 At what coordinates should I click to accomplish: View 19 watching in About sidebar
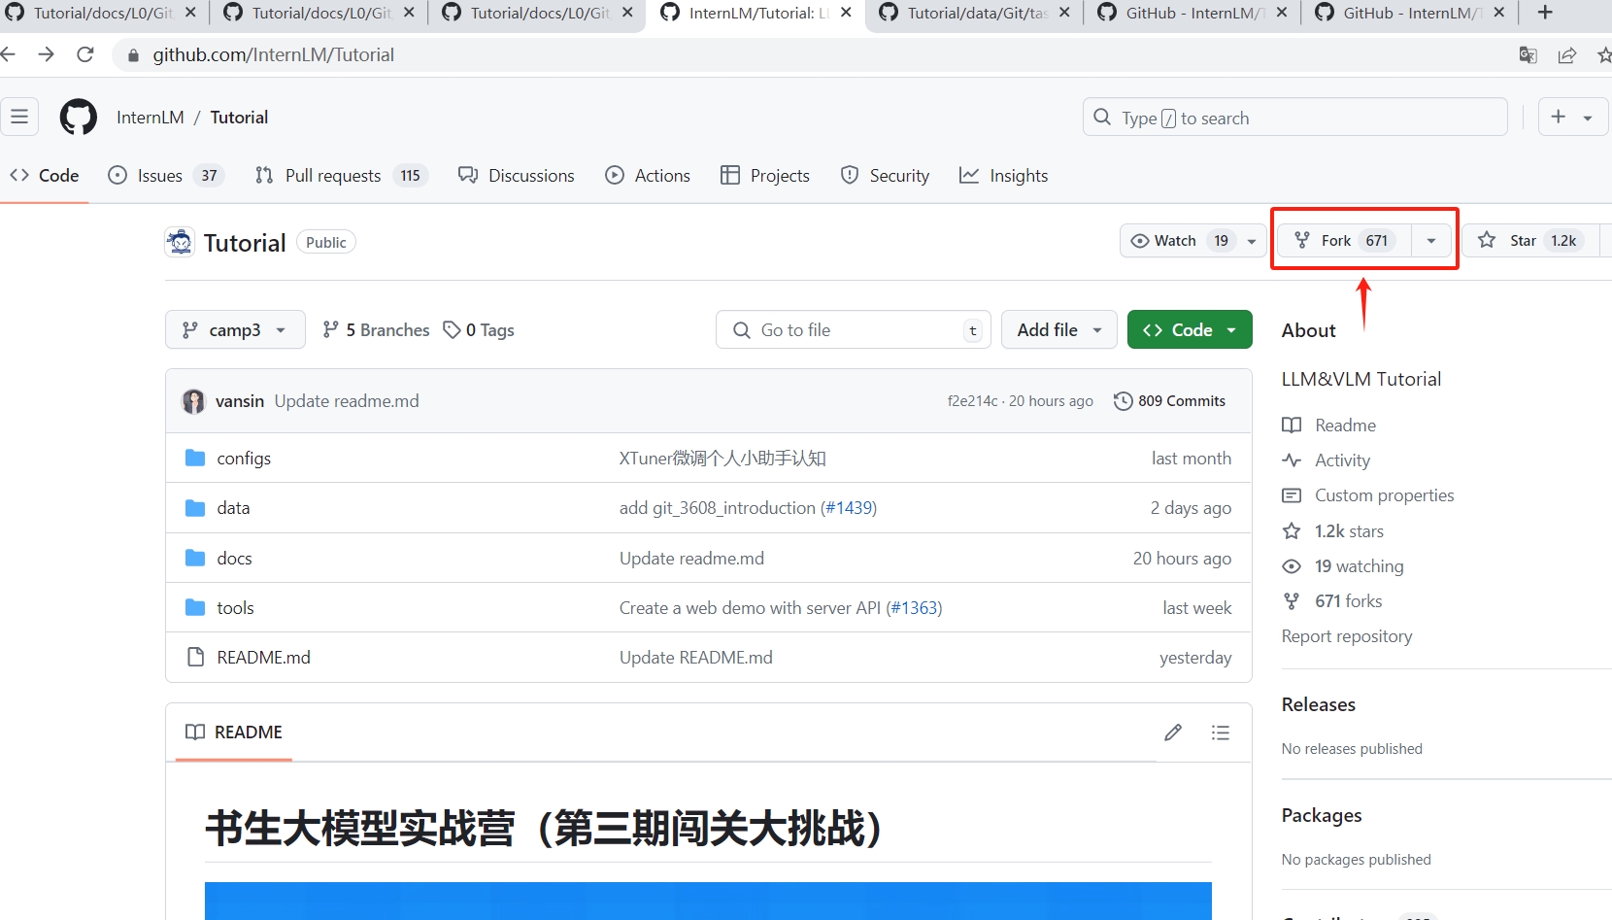point(1343,566)
